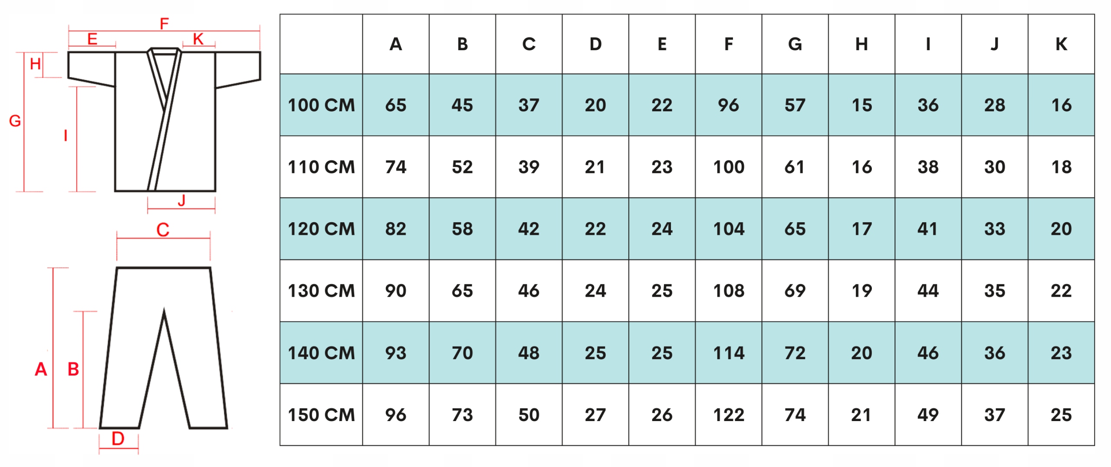Screen dimensions: 1111x467
Task: Click the red H label near sleeve
Action: (x=35, y=64)
